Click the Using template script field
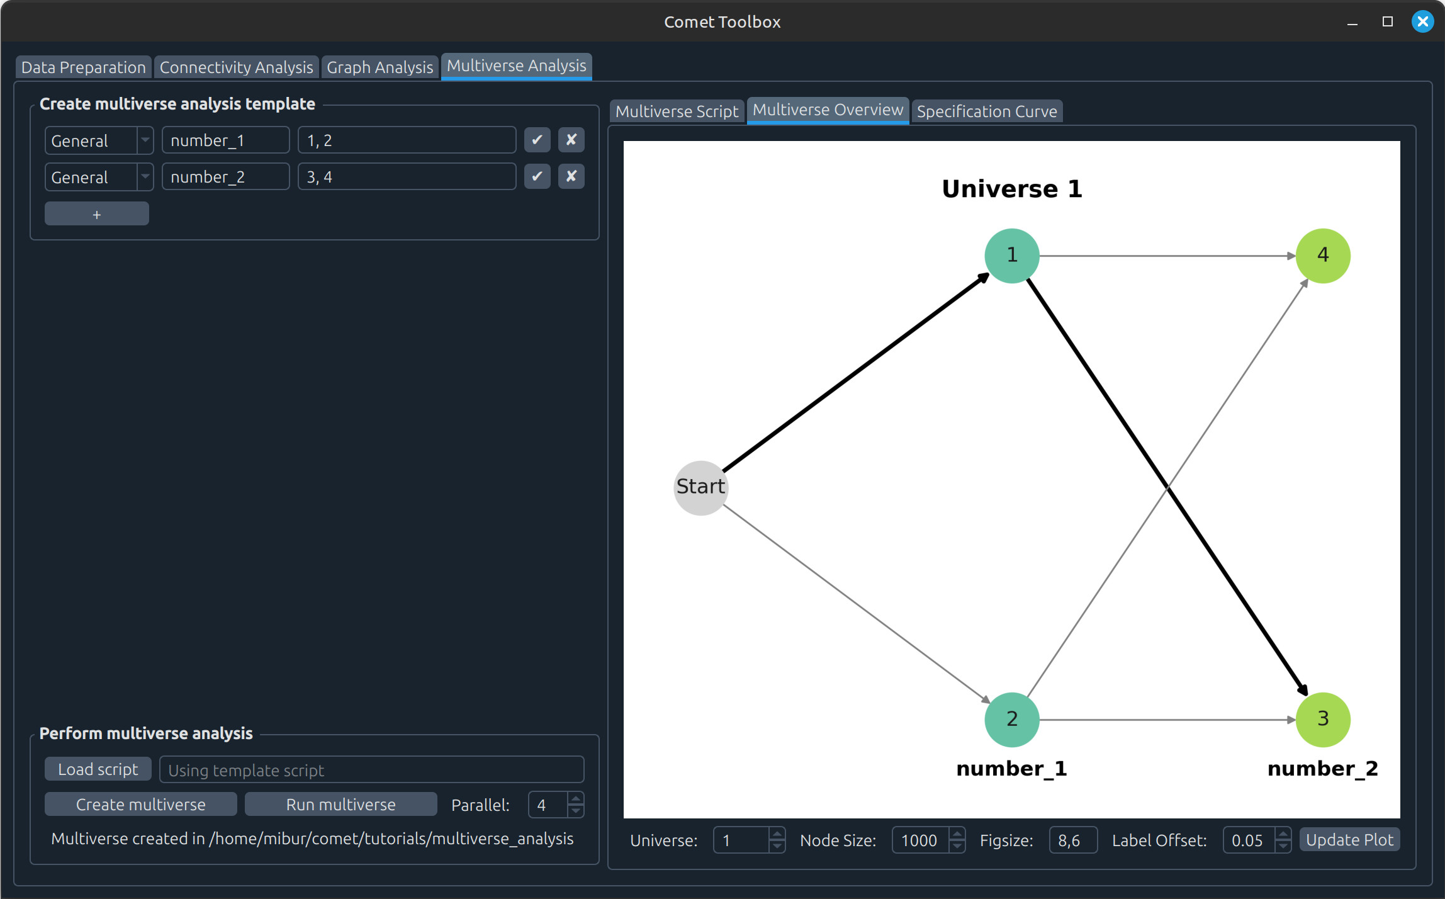Image resolution: width=1445 pixels, height=899 pixels. 371,770
